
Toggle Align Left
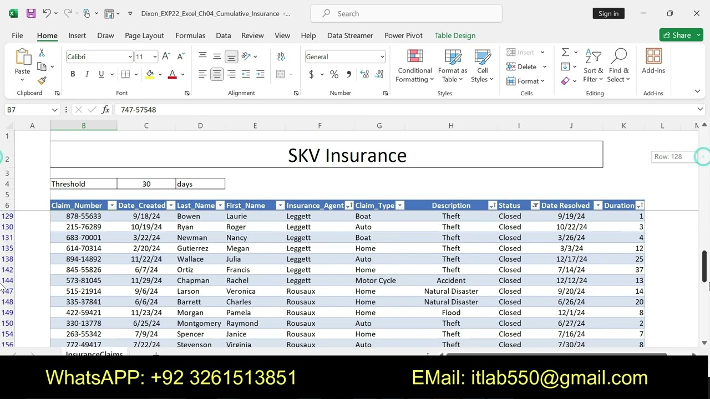tap(202, 74)
